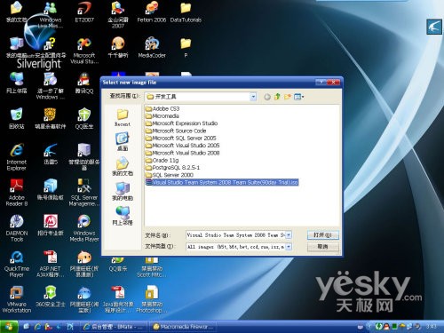Expand the file name dropdown arrow
Image resolution: width=444 pixels, height=333 pixels.
point(289,235)
